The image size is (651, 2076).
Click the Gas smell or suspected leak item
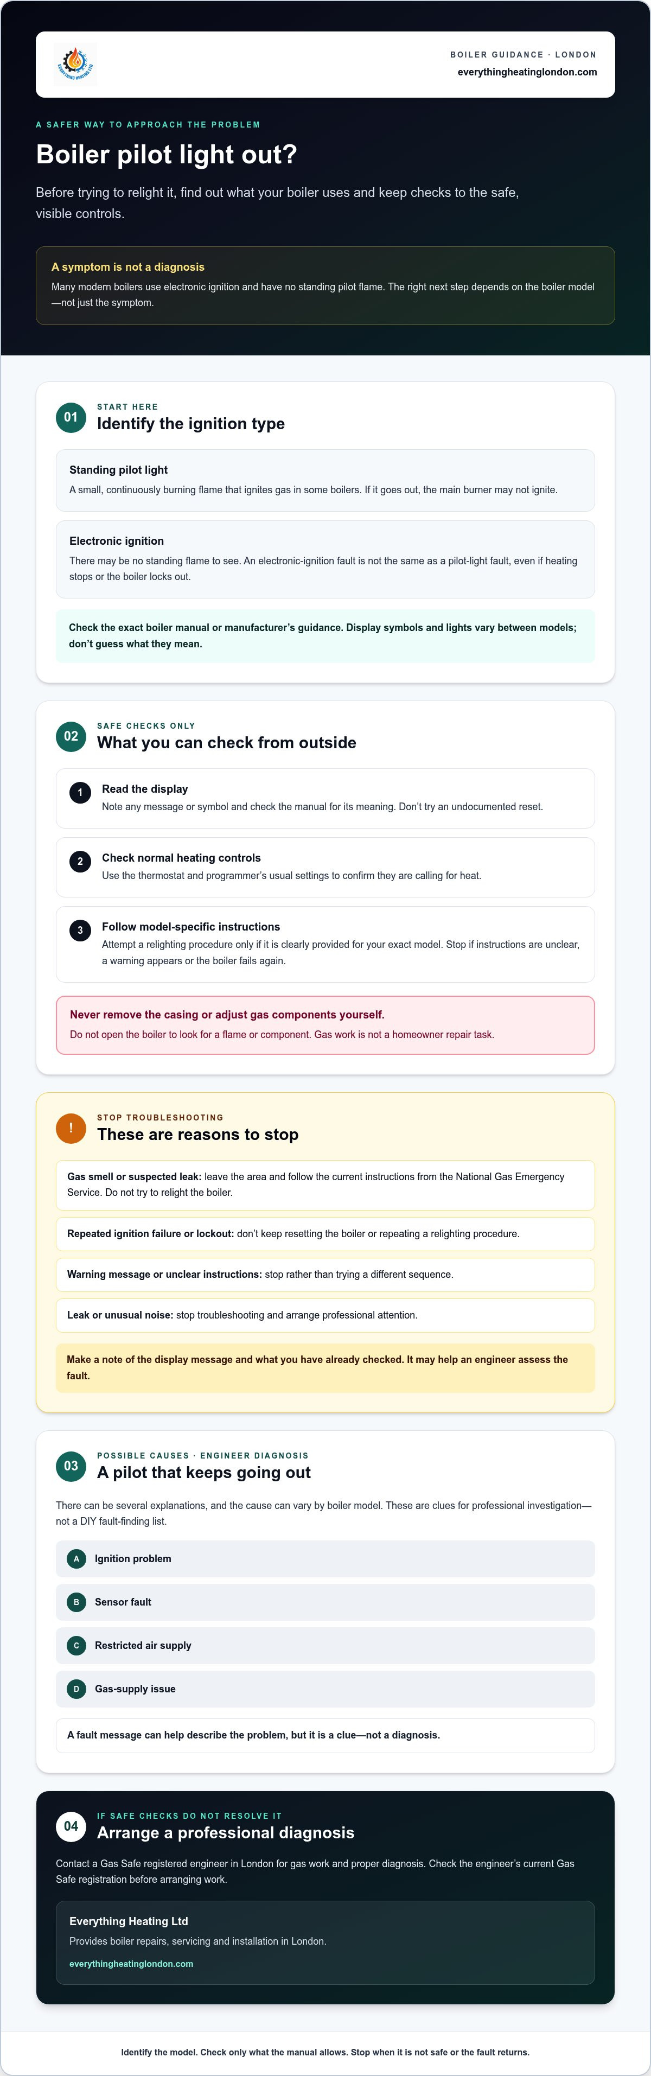tap(325, 1185)
